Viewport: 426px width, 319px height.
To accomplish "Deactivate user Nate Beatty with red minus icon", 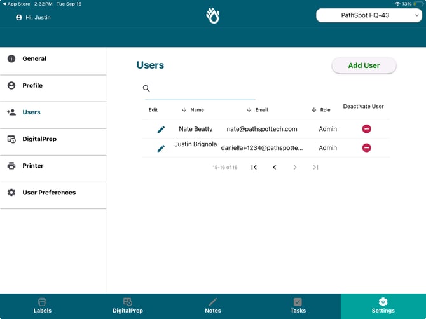I will (366, 129).
